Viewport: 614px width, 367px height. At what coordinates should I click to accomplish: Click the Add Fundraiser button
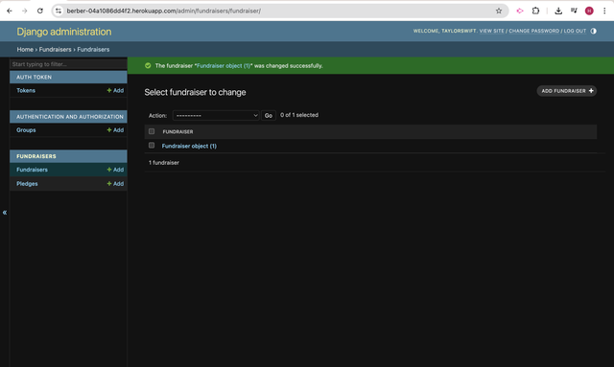tap(567, 91)
